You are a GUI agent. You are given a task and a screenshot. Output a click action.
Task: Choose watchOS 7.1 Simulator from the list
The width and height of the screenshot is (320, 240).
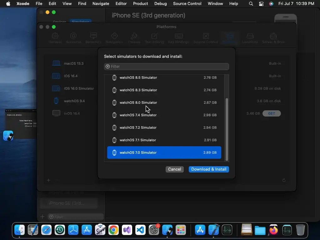coord(164,140)
